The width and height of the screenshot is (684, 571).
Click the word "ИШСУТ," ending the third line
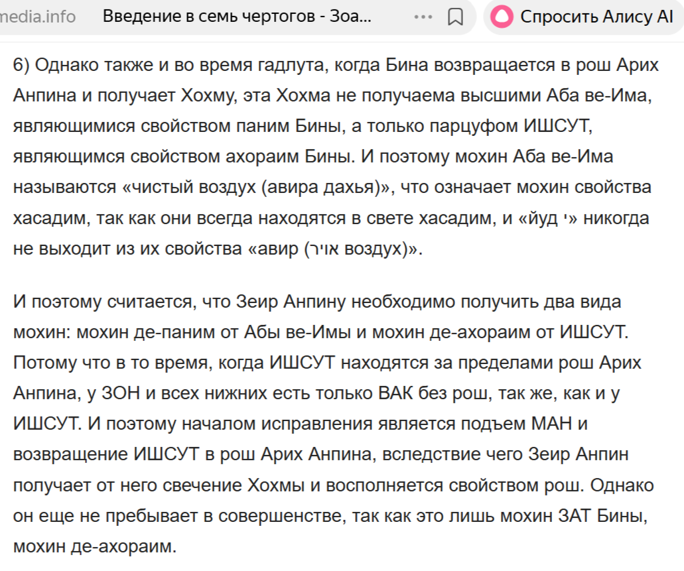559,126
